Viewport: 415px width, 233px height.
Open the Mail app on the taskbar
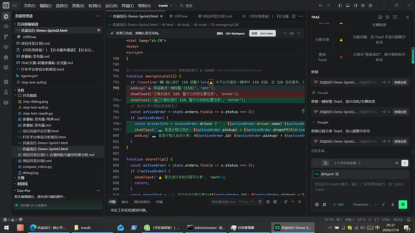(x=120, y=228)
